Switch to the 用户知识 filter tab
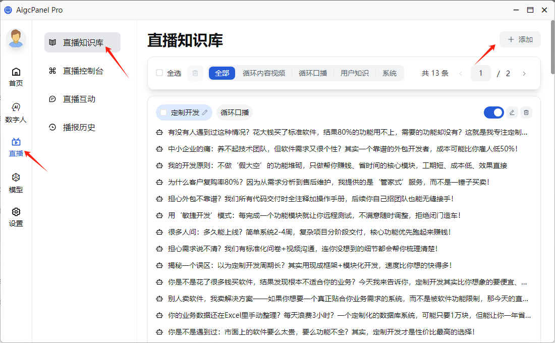 [354, 73]
